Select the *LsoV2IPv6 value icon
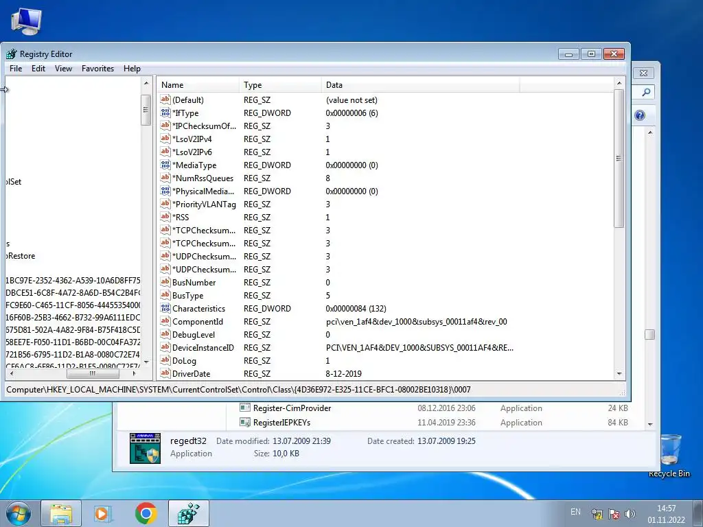Viewport: 703px width, 527px height. click(x=165, y=152)
